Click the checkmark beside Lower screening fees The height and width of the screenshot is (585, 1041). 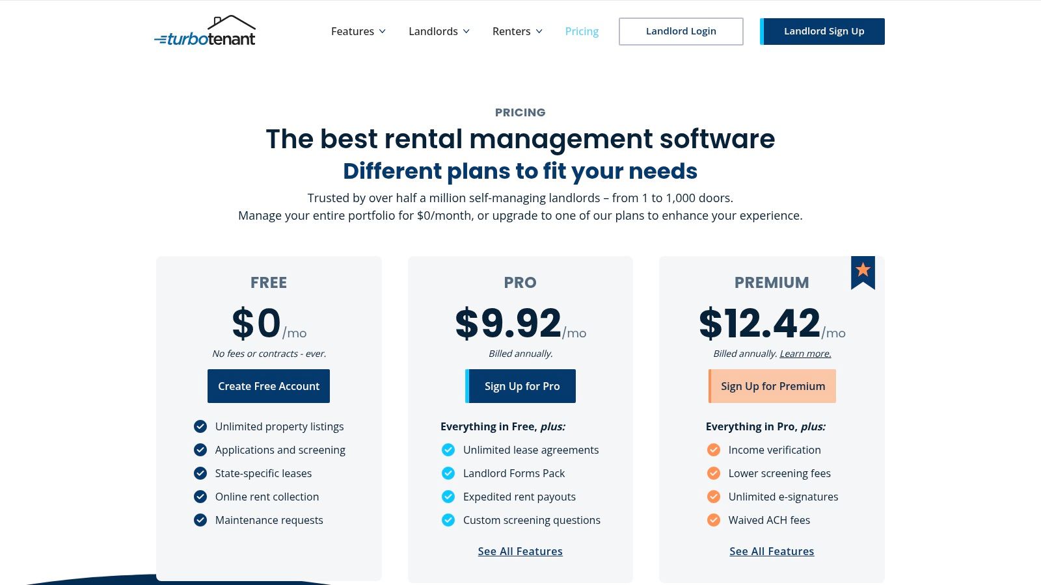[x=713, y=473]
